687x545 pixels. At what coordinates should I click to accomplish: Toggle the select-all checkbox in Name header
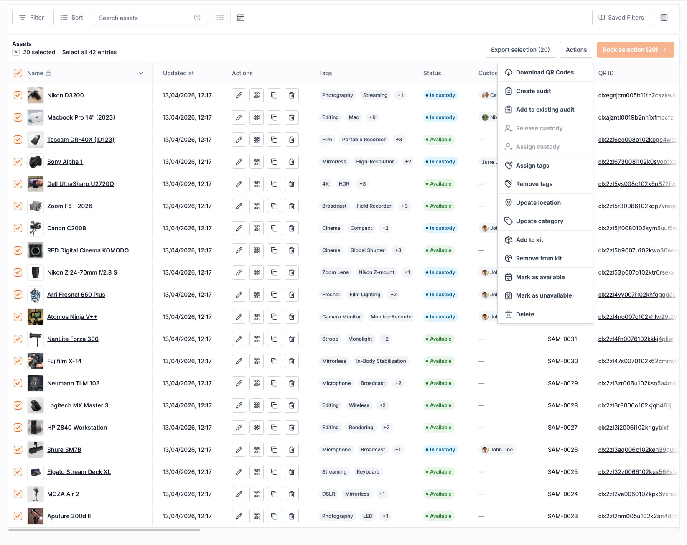click(18, 73)
